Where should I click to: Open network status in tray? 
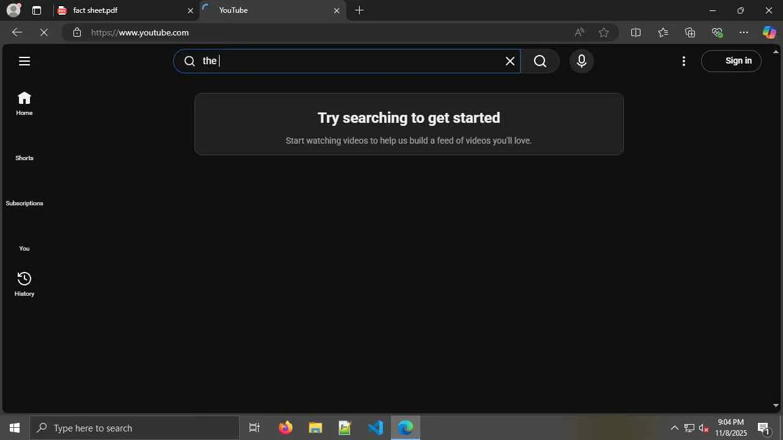point(689,428)
